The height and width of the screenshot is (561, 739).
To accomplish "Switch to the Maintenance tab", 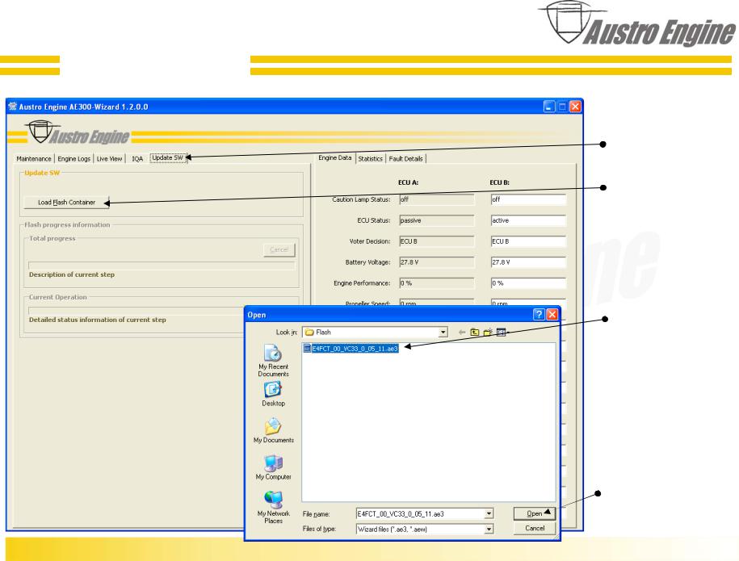I will [x=33, y=159].
